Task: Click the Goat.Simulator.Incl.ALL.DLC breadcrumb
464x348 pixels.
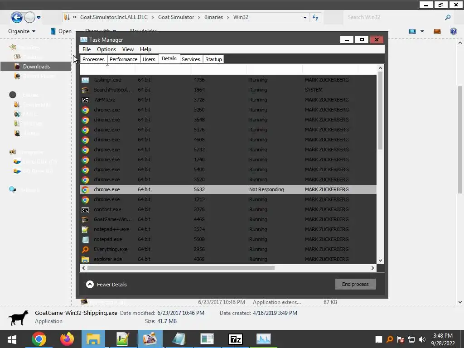Action: click(x=114, y=17)
